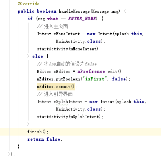Click the public boolean keywords
The image size is (161, 157).
click(37, 11)
